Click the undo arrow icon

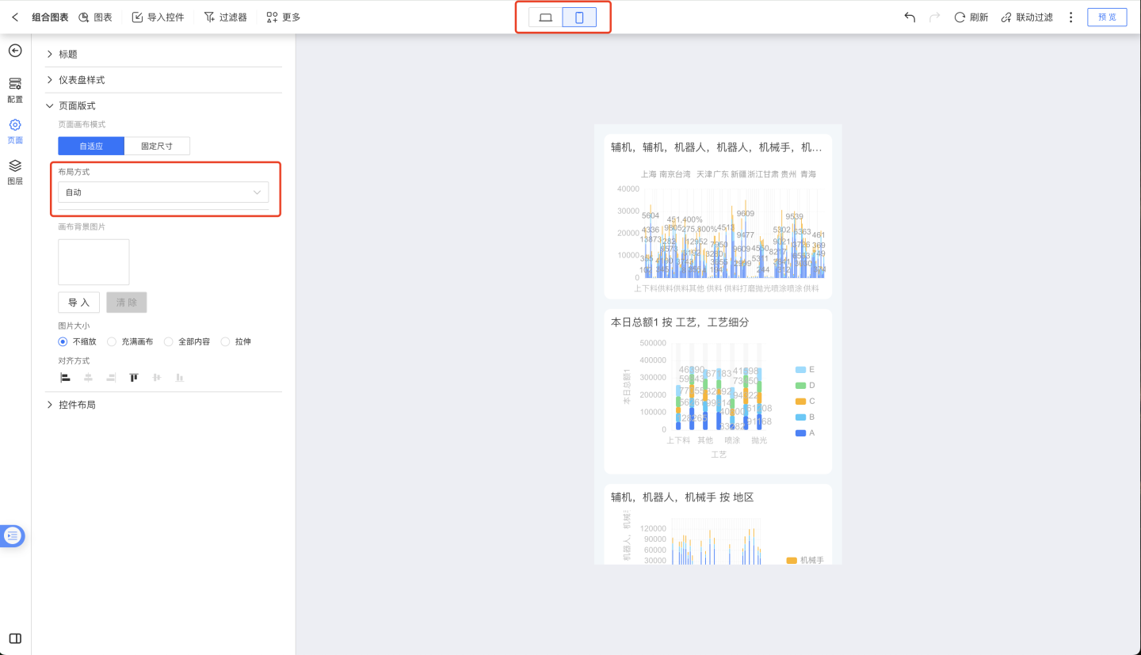click(910, 17)
